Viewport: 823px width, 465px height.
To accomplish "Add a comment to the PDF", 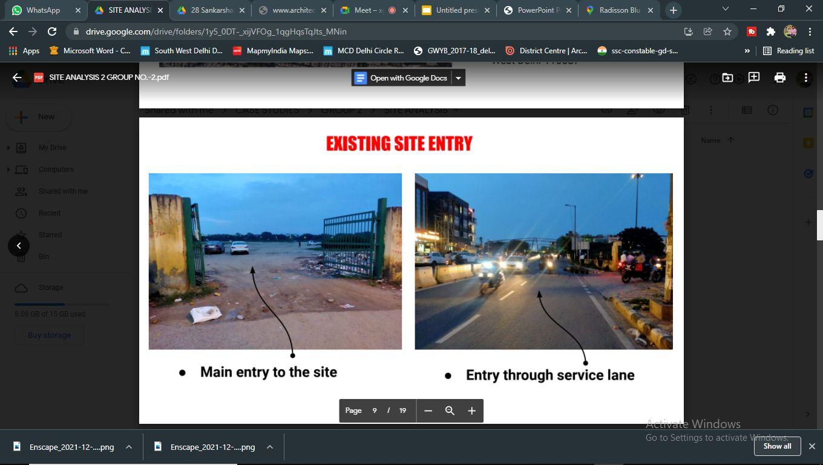I will [753, 77].
